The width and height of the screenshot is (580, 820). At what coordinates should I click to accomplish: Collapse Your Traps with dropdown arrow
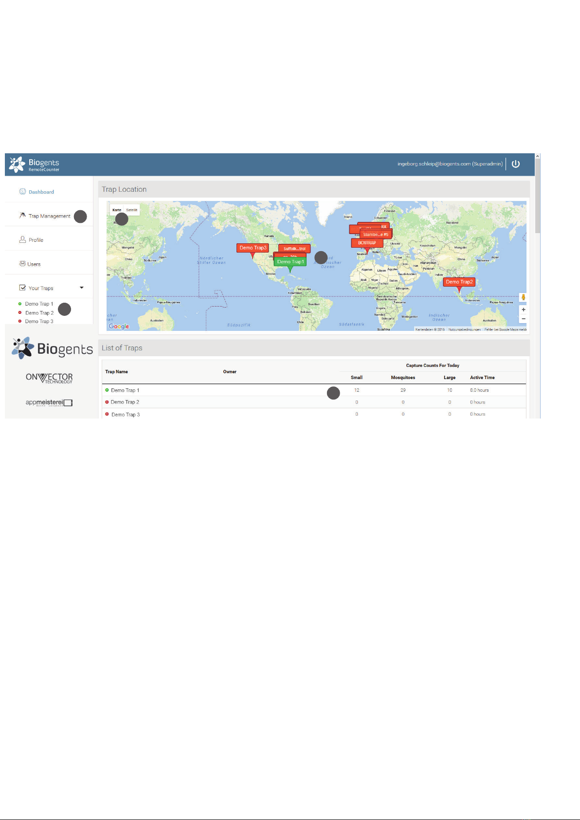82,288
